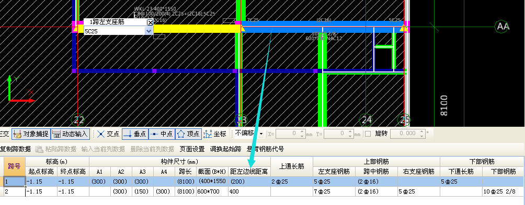Select row 1 左支座钢筋 cell 5⌀25

[x=334, y=182]
